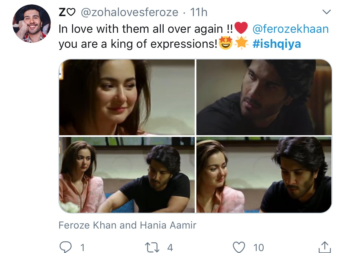View bottom-right close-up photo of couple
Image resolution: width=345 pixels, height=253 pixels.
(264, 175)
